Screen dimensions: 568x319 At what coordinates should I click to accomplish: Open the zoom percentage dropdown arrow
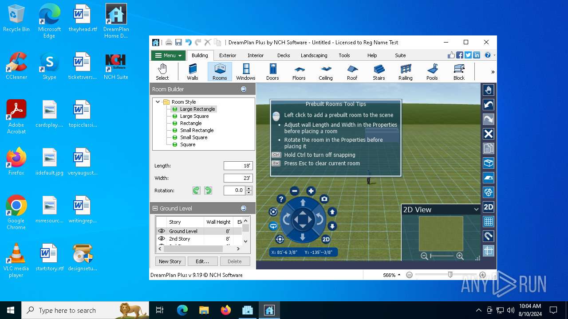(x=399, y=275)
